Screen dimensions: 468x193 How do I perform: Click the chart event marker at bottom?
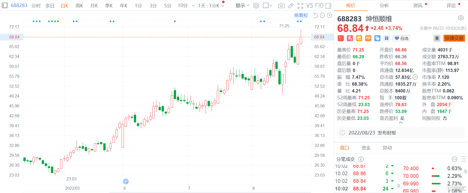pos(126,181)
